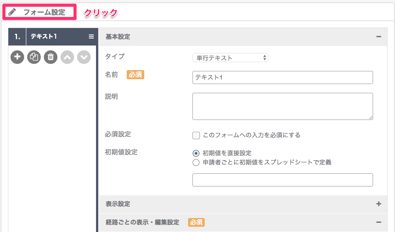Screen dimensions: 395x232
Task: Move form item down with arrow icon
Action: pos(84,57)
